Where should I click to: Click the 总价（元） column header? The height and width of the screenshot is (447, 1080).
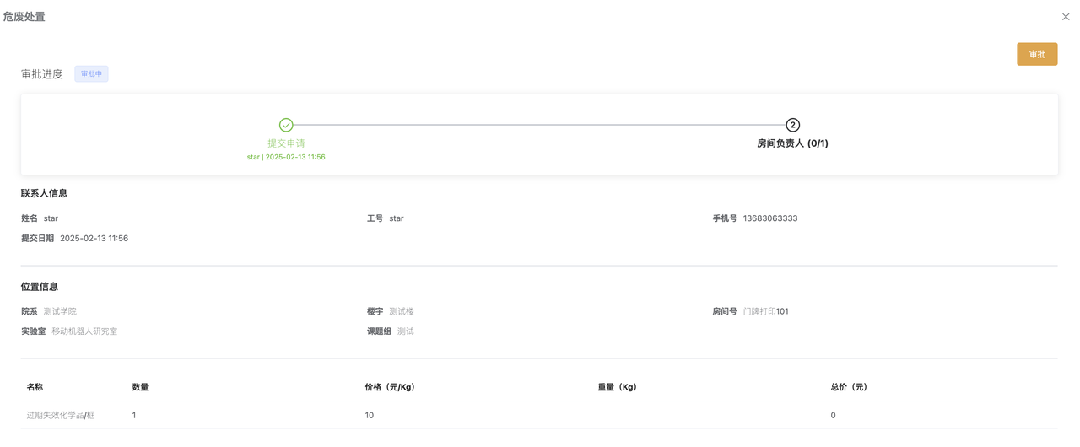coord(849,387)
